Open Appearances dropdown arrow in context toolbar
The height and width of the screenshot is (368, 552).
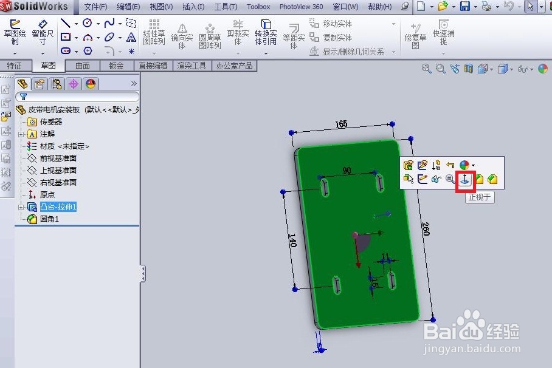tap(474, 165)
